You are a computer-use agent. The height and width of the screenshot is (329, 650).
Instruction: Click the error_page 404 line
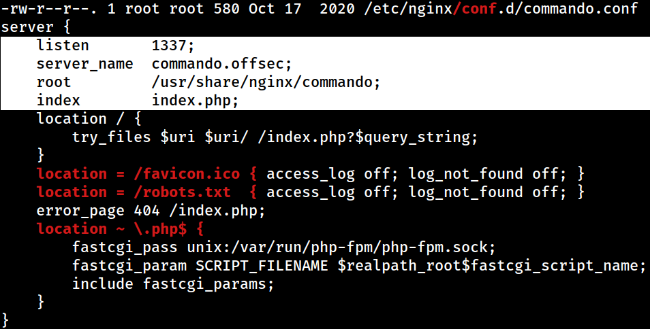point(151,210)
